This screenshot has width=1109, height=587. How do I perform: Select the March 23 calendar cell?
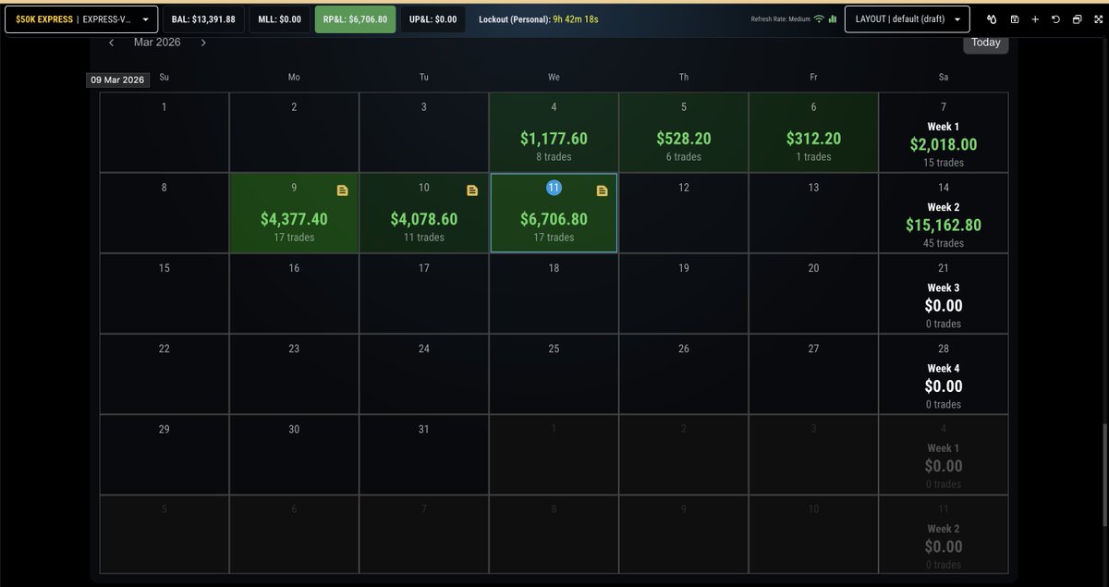pos(294,373)
